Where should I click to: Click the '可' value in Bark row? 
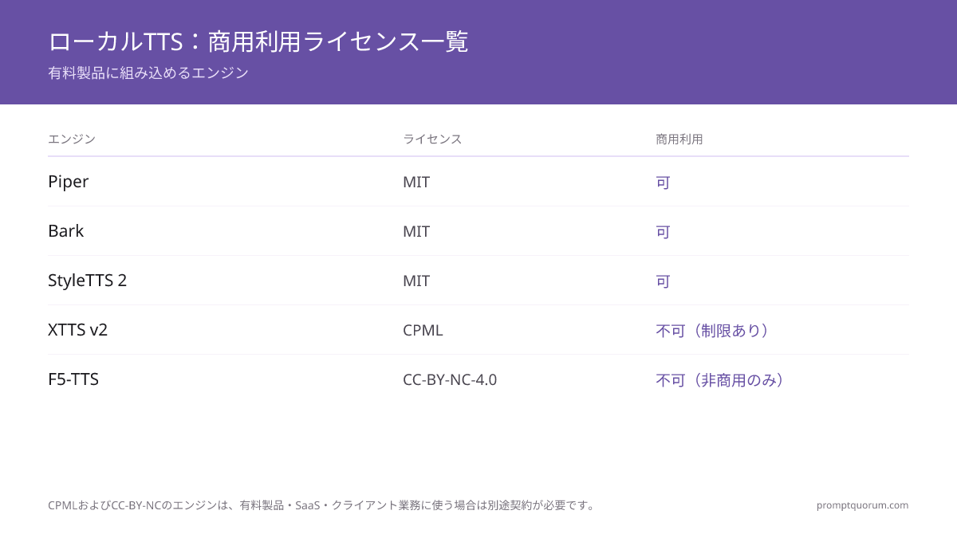point(664,232)
